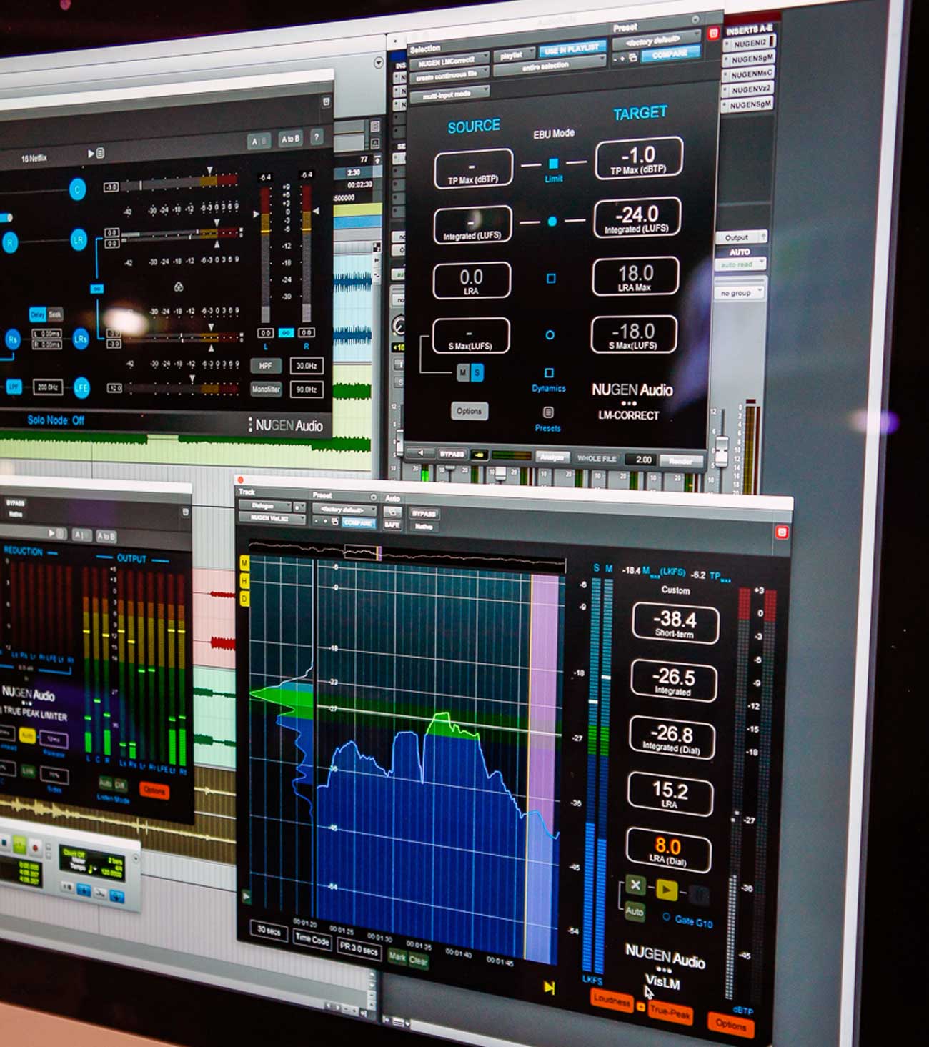The width and height of the screenshot is (929, 1047).
Task: Toggle the H history button in VisLM
Action: (244, 582)
